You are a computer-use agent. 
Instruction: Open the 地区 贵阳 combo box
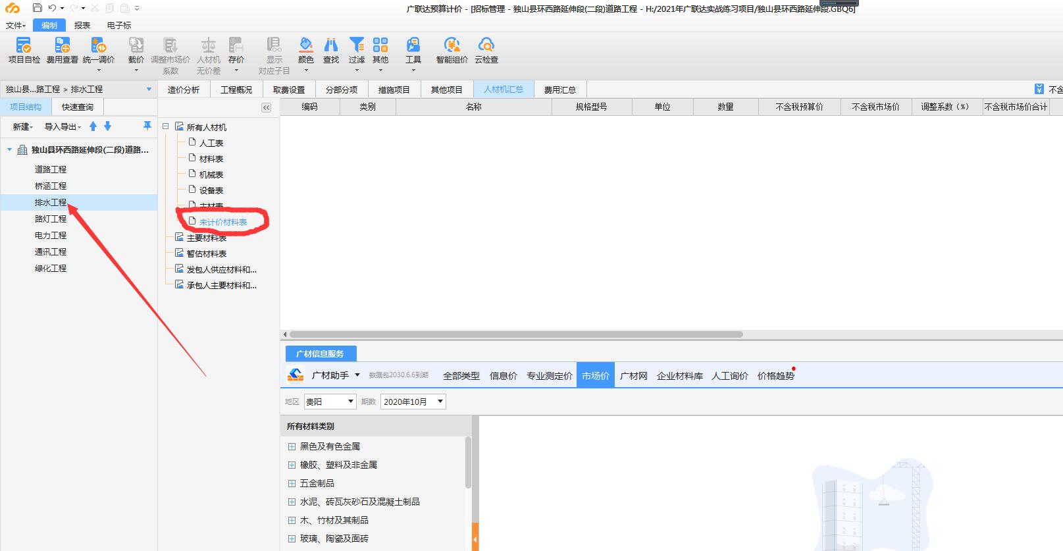pyautogui.click(x=330, y=402)
